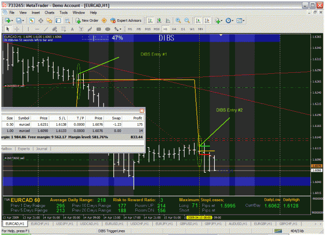
Task: Sort trades by Symbol column header
Action: point(23,118)
